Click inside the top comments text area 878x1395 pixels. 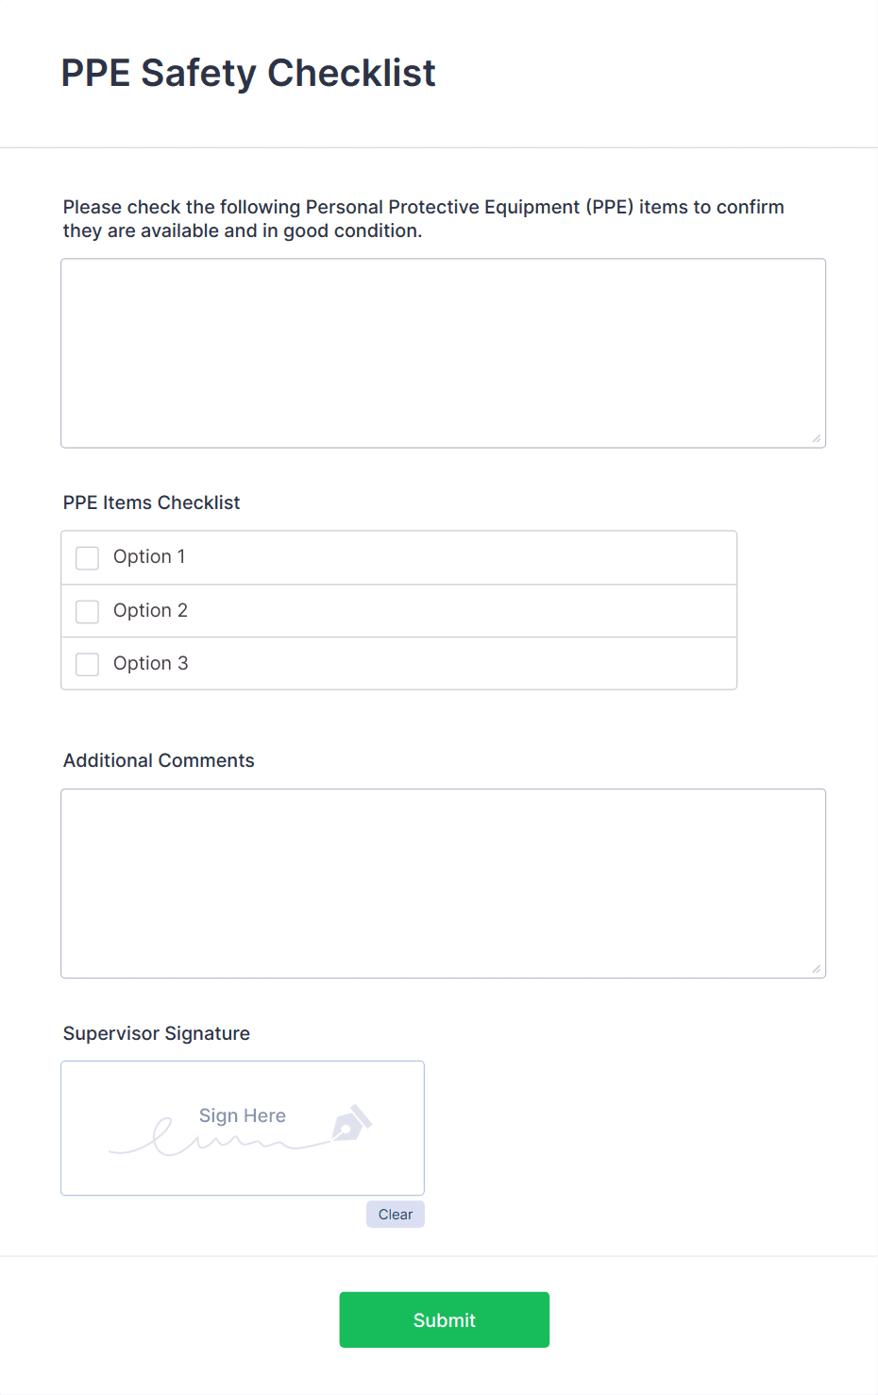(x=443, y=349)
